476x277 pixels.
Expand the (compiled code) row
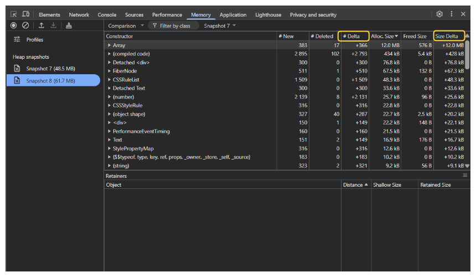click(x=109, y=54)
